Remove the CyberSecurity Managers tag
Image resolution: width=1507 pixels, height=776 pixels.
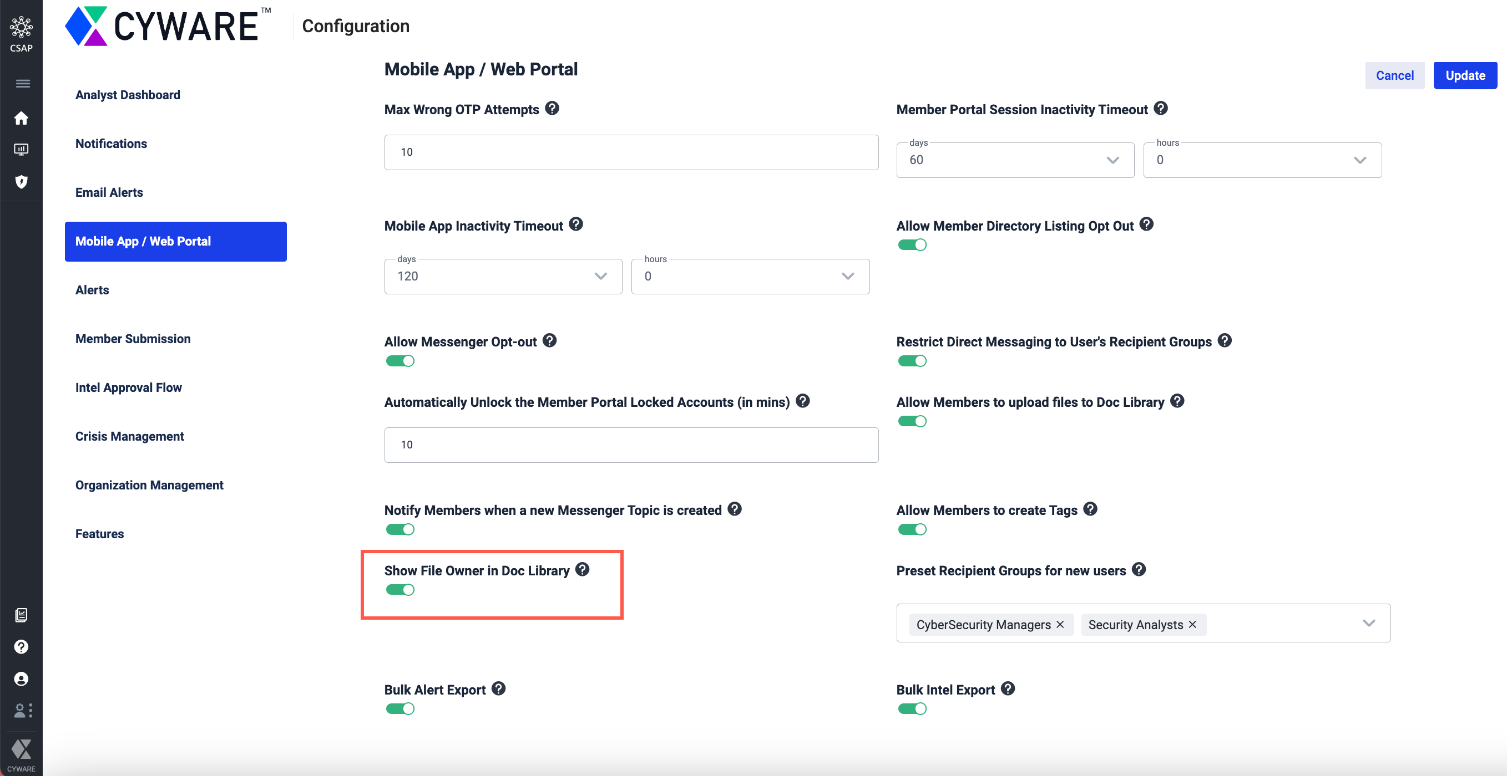pos(1060,625)
